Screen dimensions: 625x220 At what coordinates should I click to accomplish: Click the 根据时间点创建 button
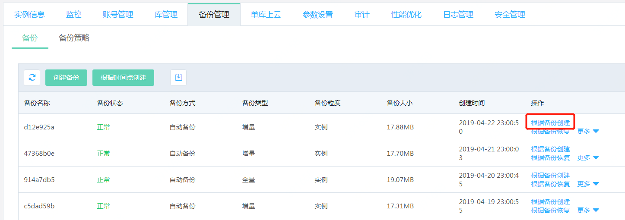(x=124, y=78)
